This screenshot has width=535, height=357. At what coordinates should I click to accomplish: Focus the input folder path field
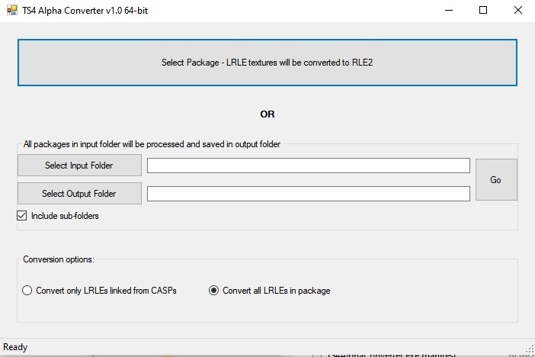coord(309,166)
